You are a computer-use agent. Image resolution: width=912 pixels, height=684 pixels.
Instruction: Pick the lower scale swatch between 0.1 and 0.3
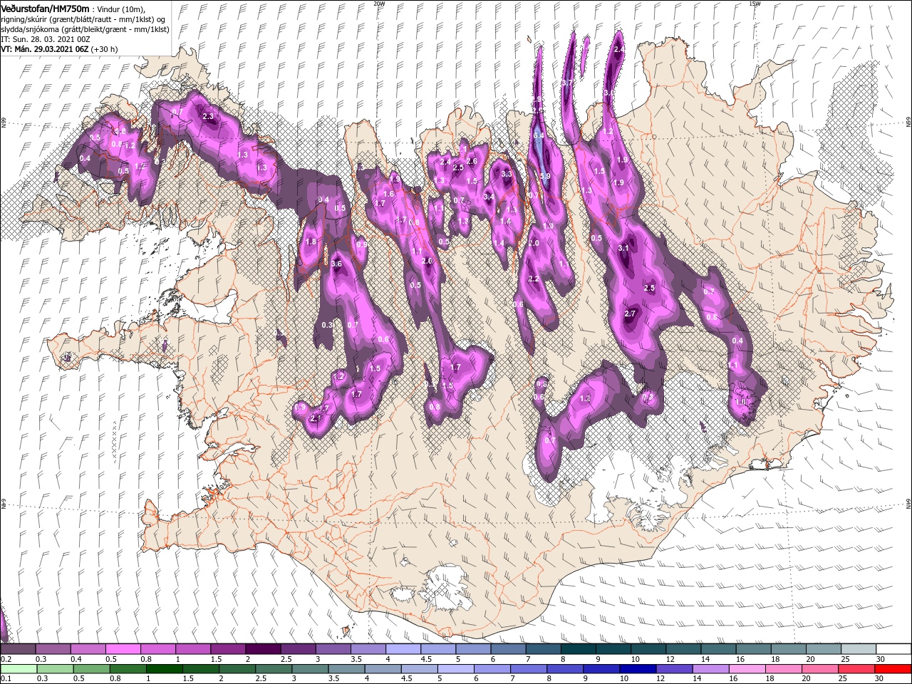point(18,669)
